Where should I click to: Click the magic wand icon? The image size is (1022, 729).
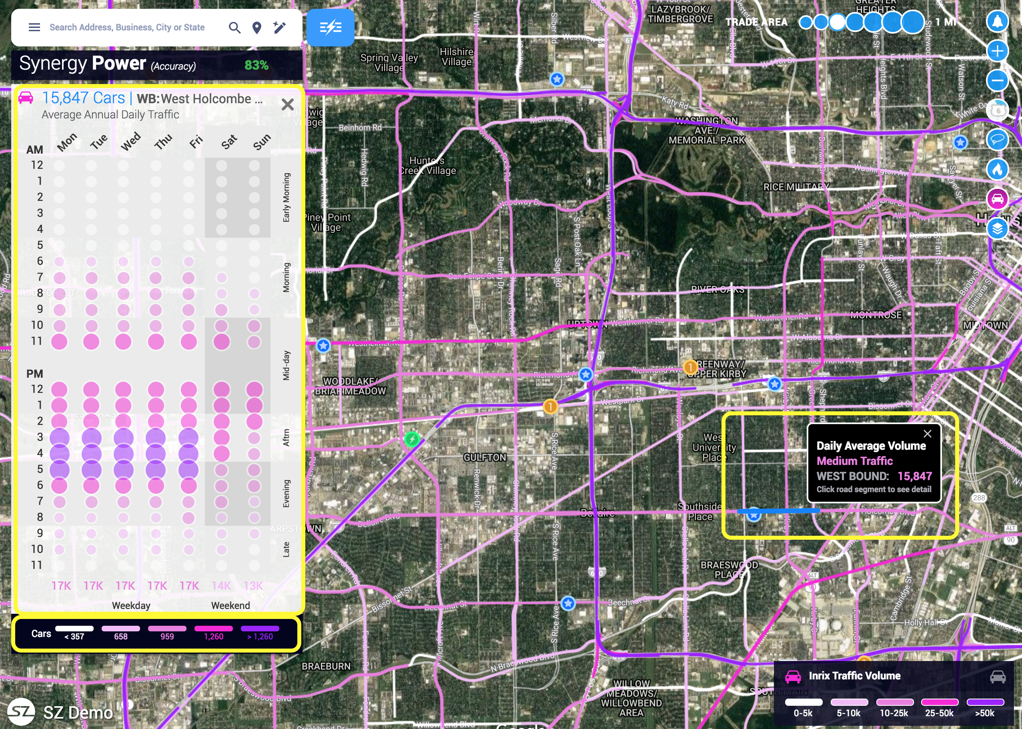click(x=279, y=28)
